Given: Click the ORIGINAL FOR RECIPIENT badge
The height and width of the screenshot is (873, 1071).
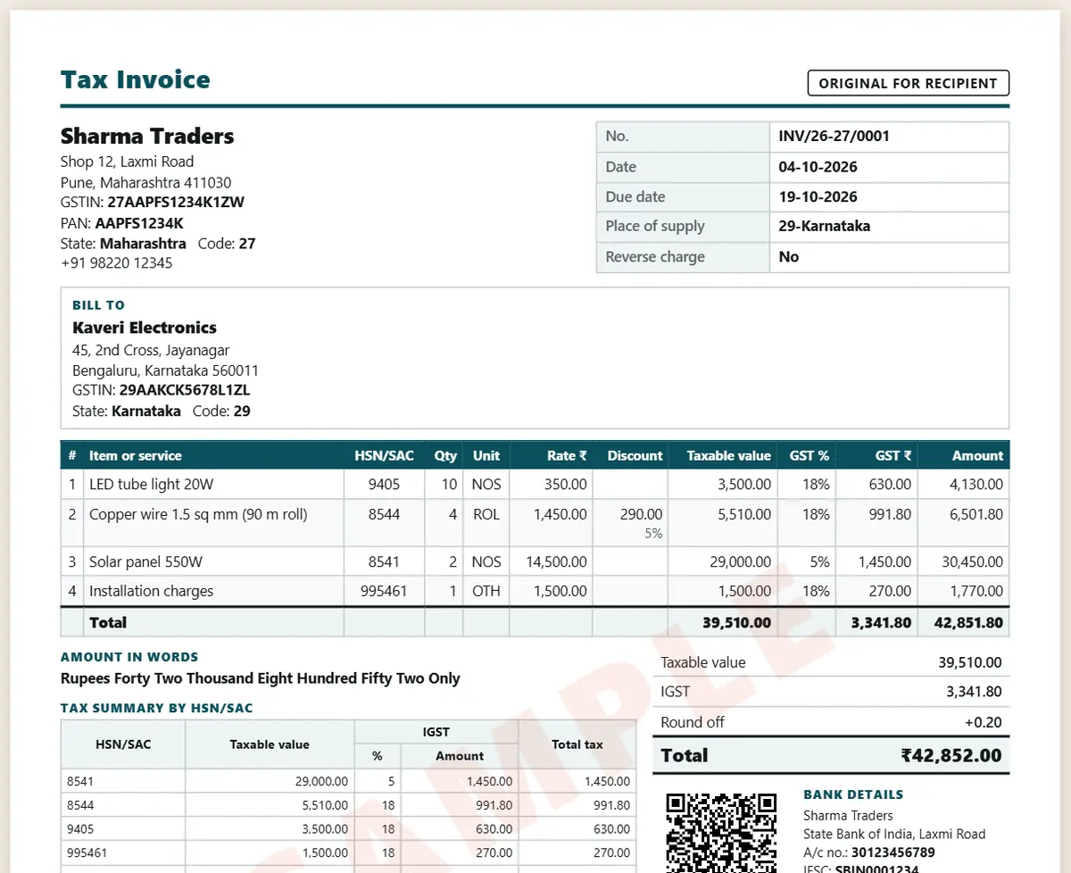Looking at the screenshot, I should pyautogui.click(x=908, y=83).
